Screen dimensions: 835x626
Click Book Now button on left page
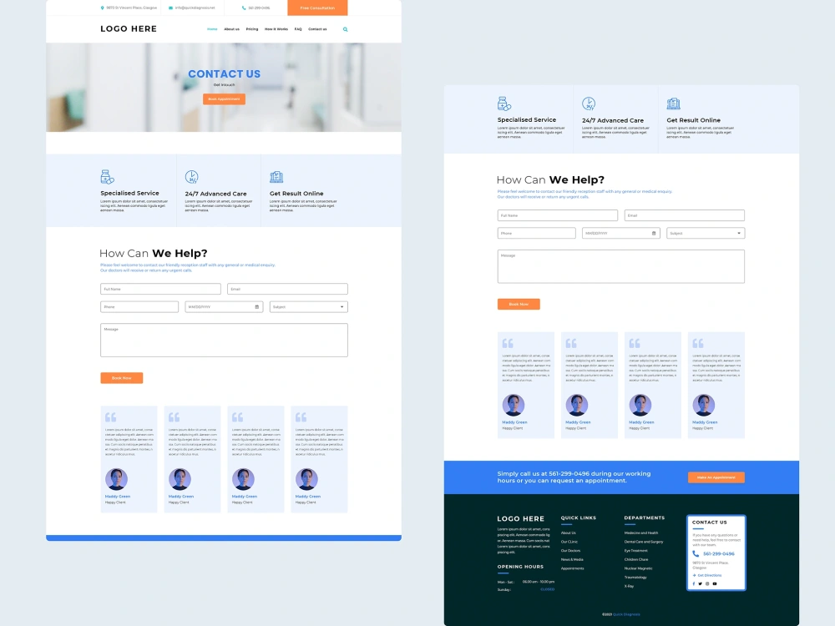pos(121,378)
